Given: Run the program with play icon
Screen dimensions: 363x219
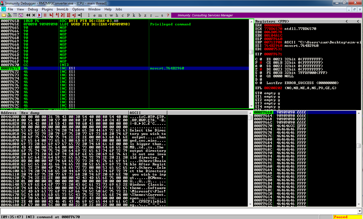Looking at the screenshot, I should (x=39, y=15).
